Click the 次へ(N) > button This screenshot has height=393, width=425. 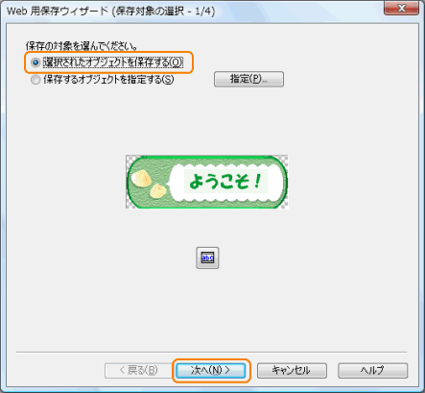tap(211, 371)
